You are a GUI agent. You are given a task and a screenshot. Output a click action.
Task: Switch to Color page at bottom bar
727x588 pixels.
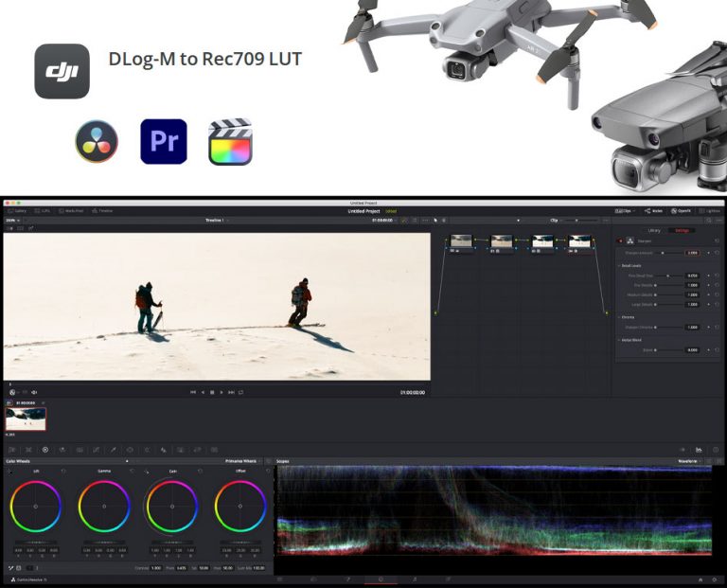click(381, 579)
